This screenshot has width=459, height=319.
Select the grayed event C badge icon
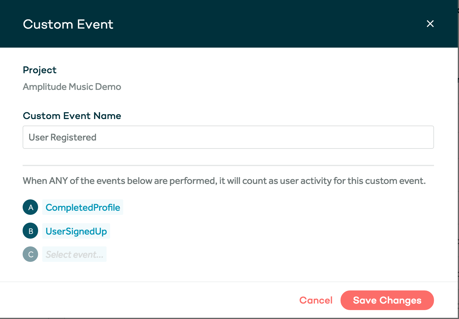[x=30, y=254]
